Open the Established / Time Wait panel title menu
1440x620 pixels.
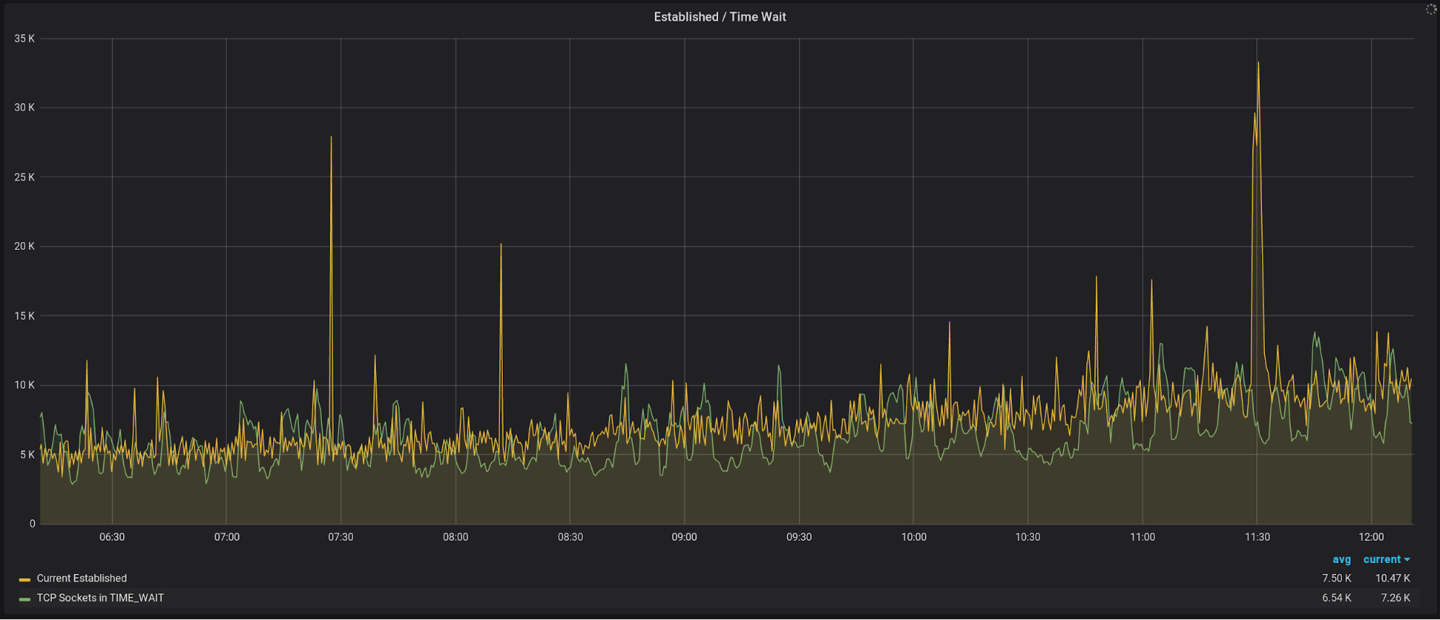coord(720,17)
